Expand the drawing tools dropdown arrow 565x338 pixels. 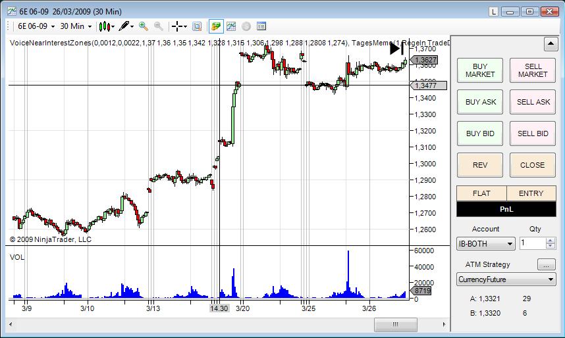point(132,27)
